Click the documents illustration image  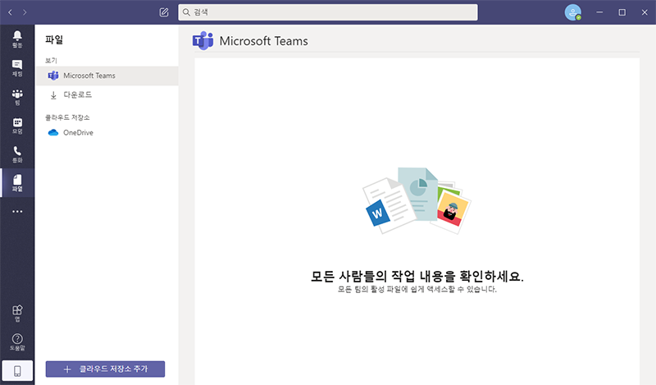click(x=417, y=200)
